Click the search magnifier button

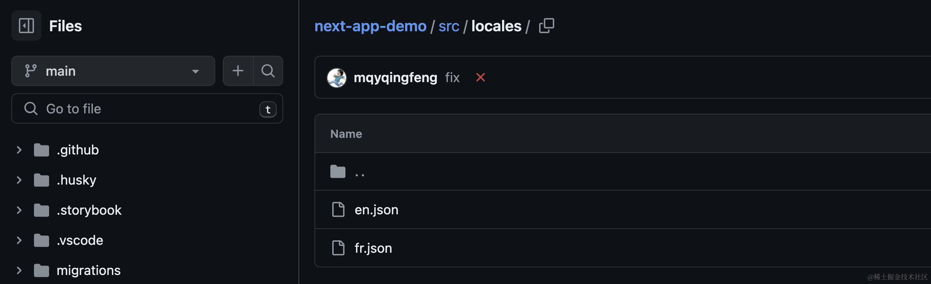(x=268, y=71)
